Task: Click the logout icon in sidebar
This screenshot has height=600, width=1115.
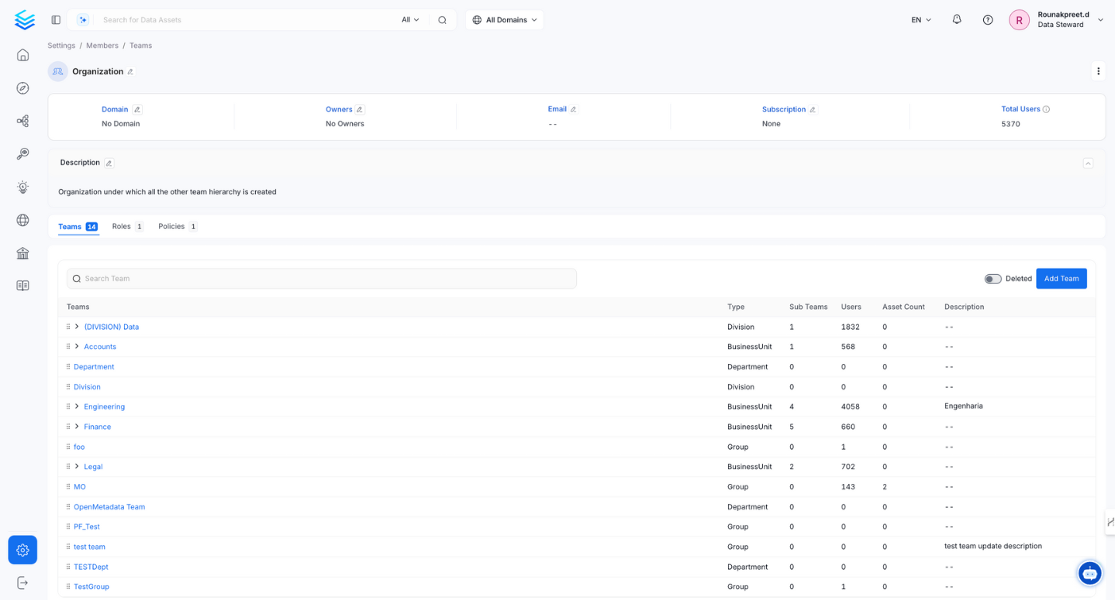Action: coord(22,583)
